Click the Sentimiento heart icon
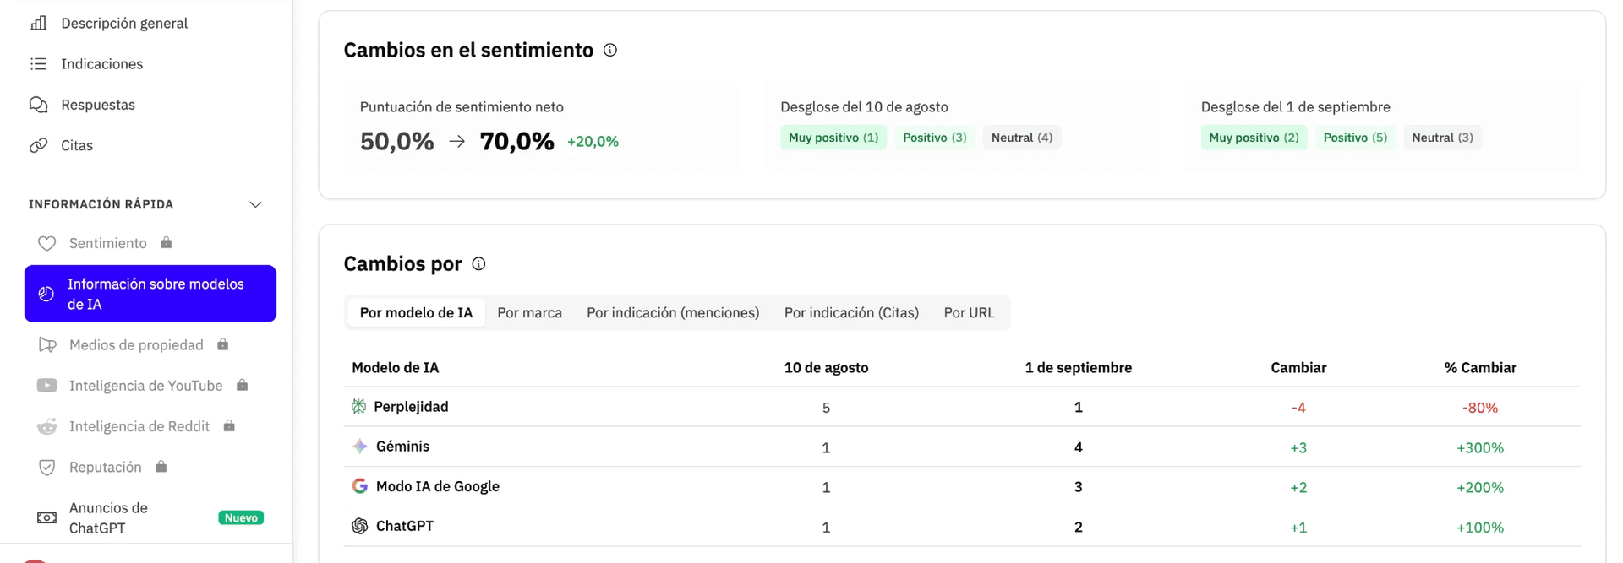Screen dimensions: 1623x563 pos(47,243)
